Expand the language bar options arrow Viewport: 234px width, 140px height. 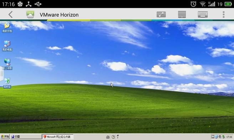(118, 136)
